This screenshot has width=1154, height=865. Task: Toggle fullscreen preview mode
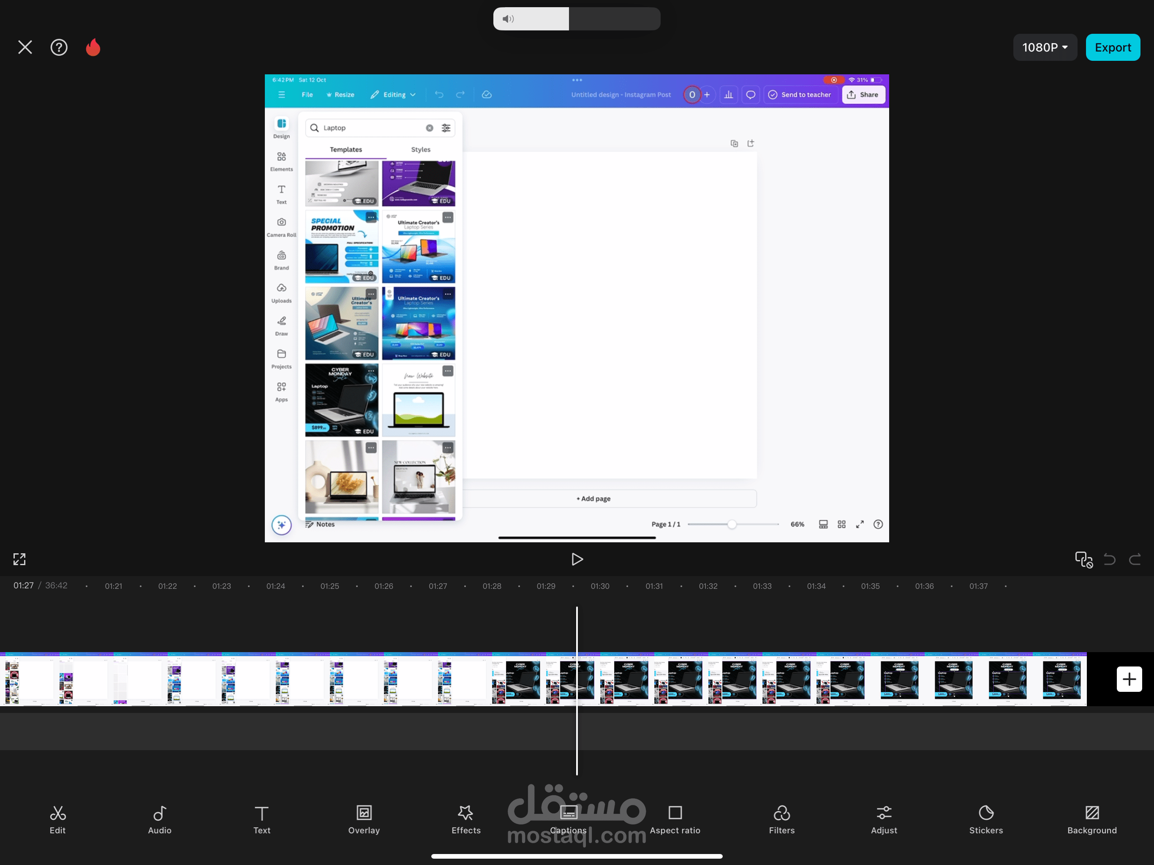click(x=19, y=559)
